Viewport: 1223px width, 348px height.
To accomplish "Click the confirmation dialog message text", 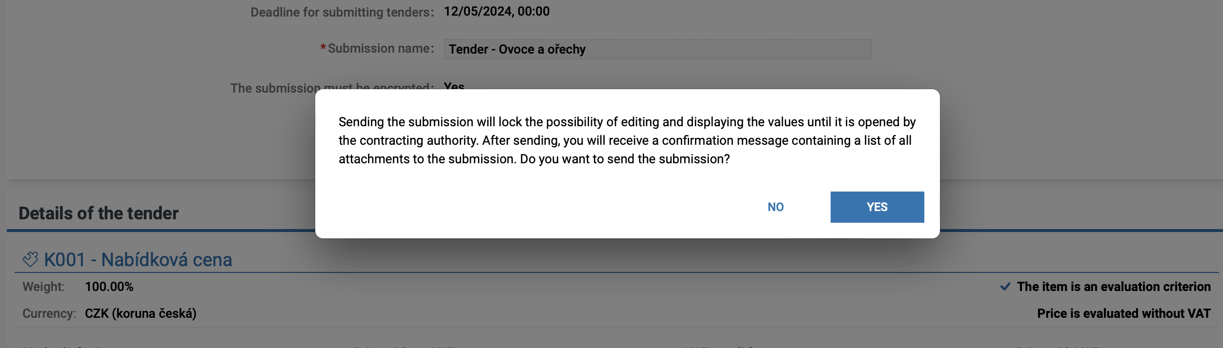I will [x=627, y=140].
